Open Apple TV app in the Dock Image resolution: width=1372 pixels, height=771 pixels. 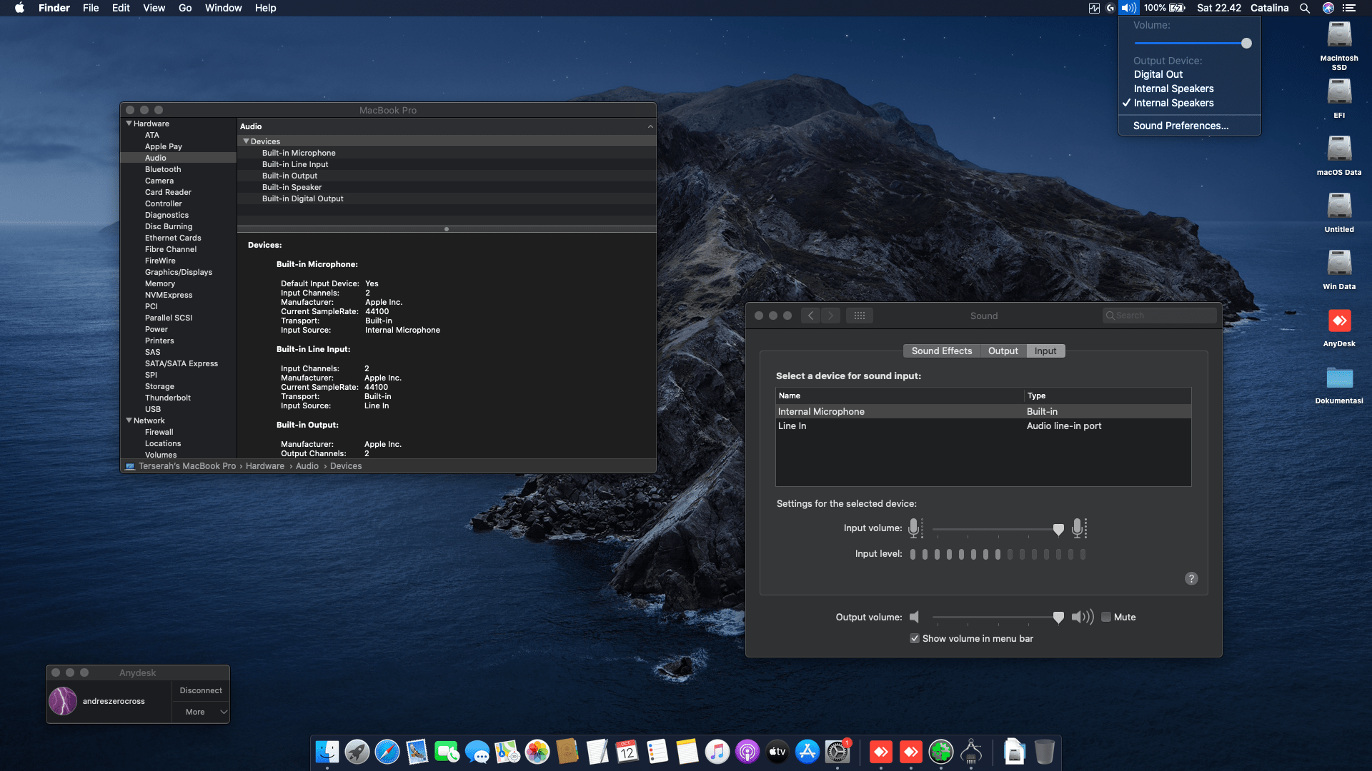(x=777, y=752)
